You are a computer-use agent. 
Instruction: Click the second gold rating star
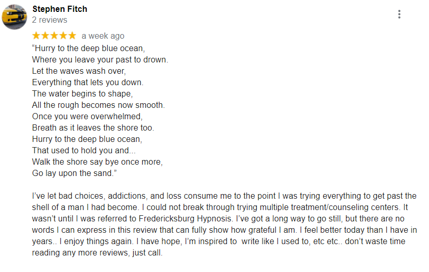[45, 36]
